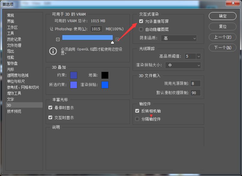This screenshot has width=242, height=176.
Task: Select 参考线、网格和切片 category
Action: [x=23, y=87]
